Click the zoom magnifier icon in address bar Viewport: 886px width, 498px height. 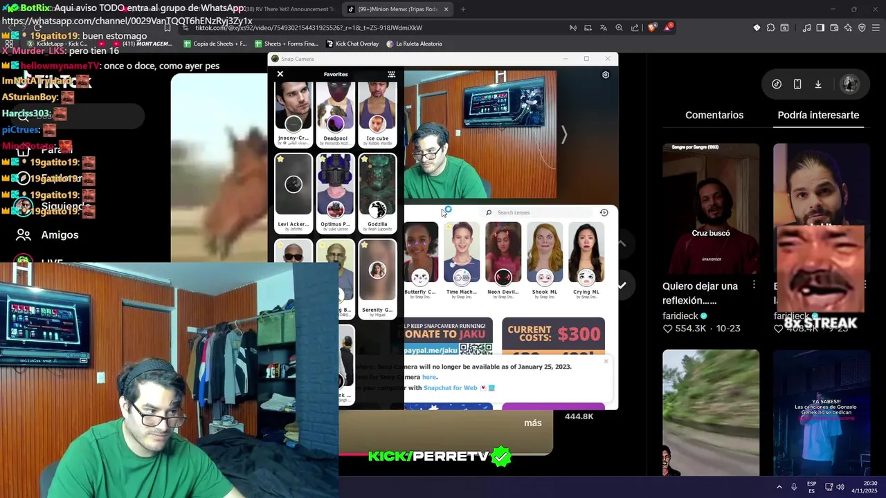click(x=620, y=28)
